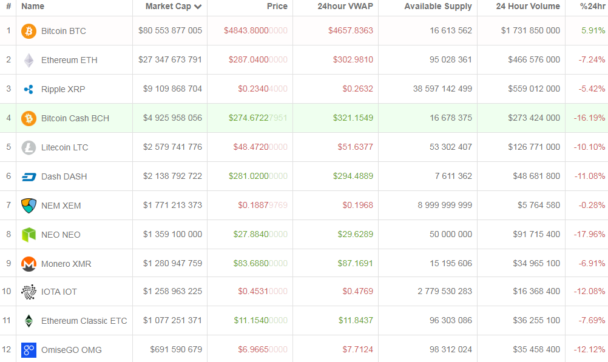Screen dimensions: 608x362
Task: Sort table by Price column header
Action: (x=277, y=7)
